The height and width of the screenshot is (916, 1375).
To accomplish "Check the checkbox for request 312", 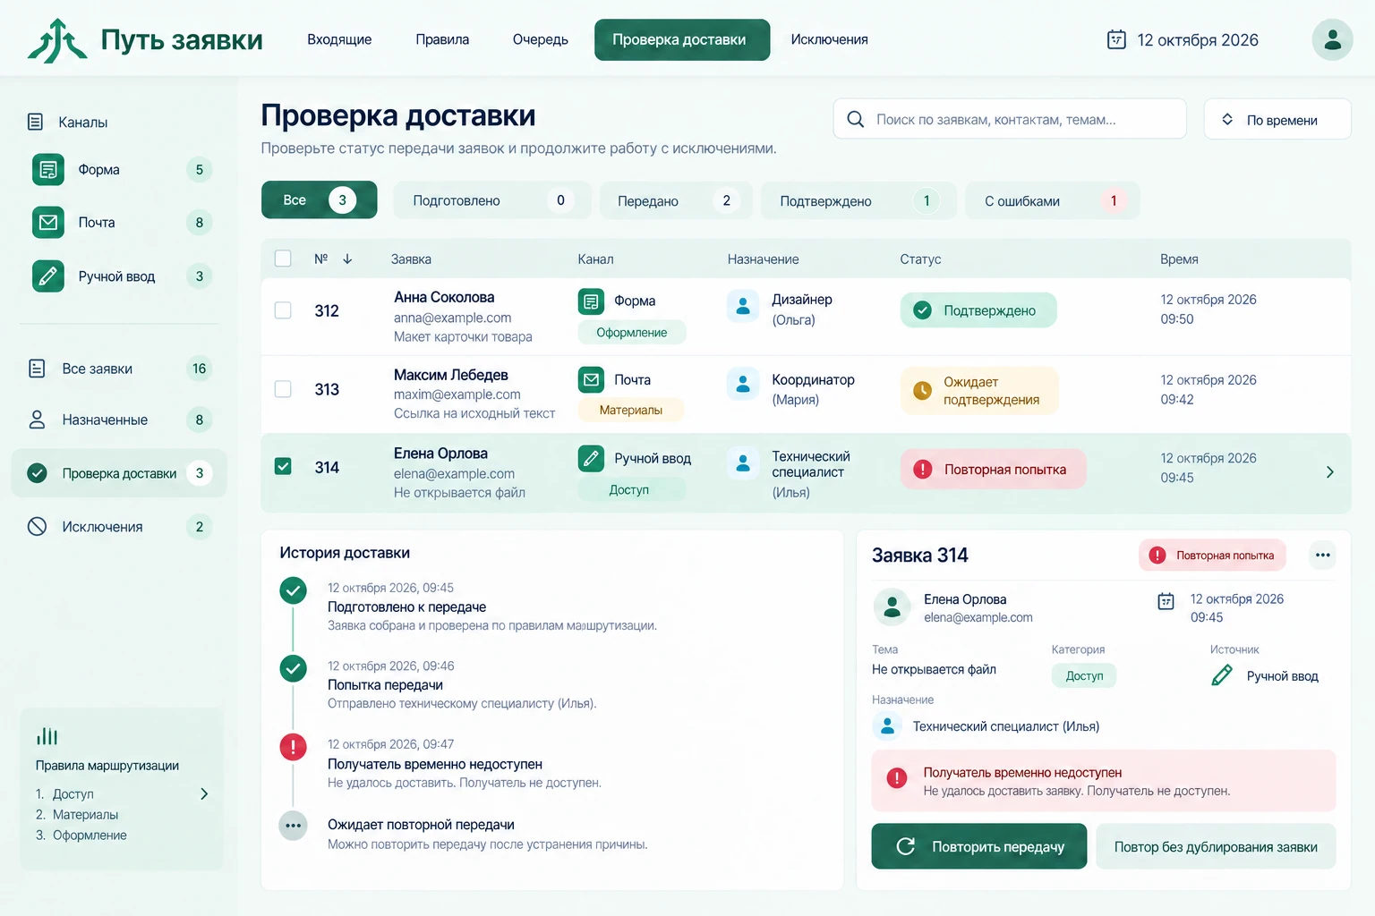I will [283, 310].
